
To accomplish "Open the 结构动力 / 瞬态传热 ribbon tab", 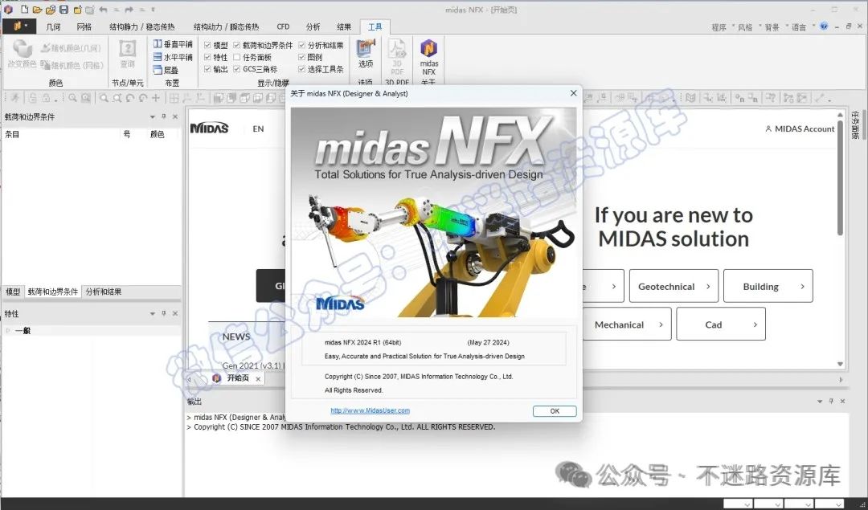I will (x=227, y=27).
